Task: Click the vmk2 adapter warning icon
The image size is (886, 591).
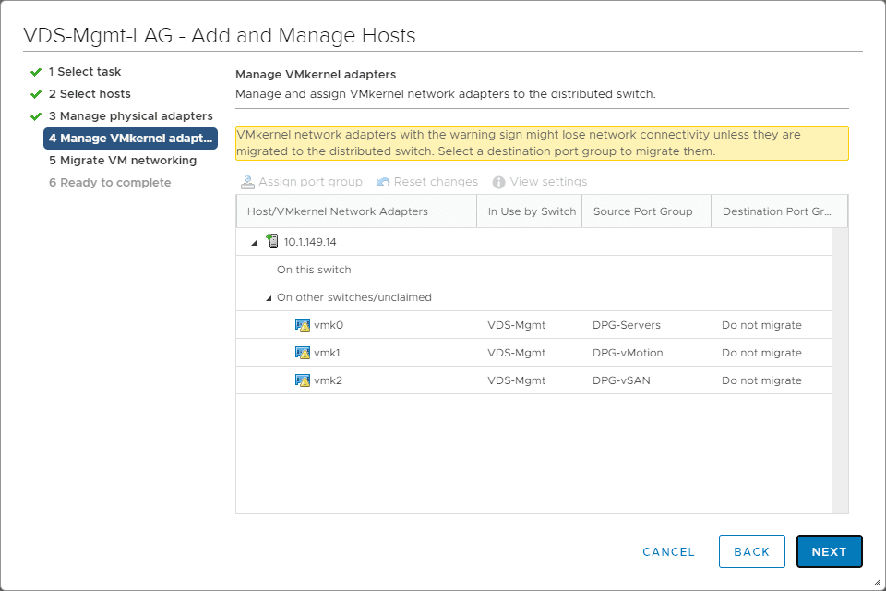Action: click(x=302, y=380)
